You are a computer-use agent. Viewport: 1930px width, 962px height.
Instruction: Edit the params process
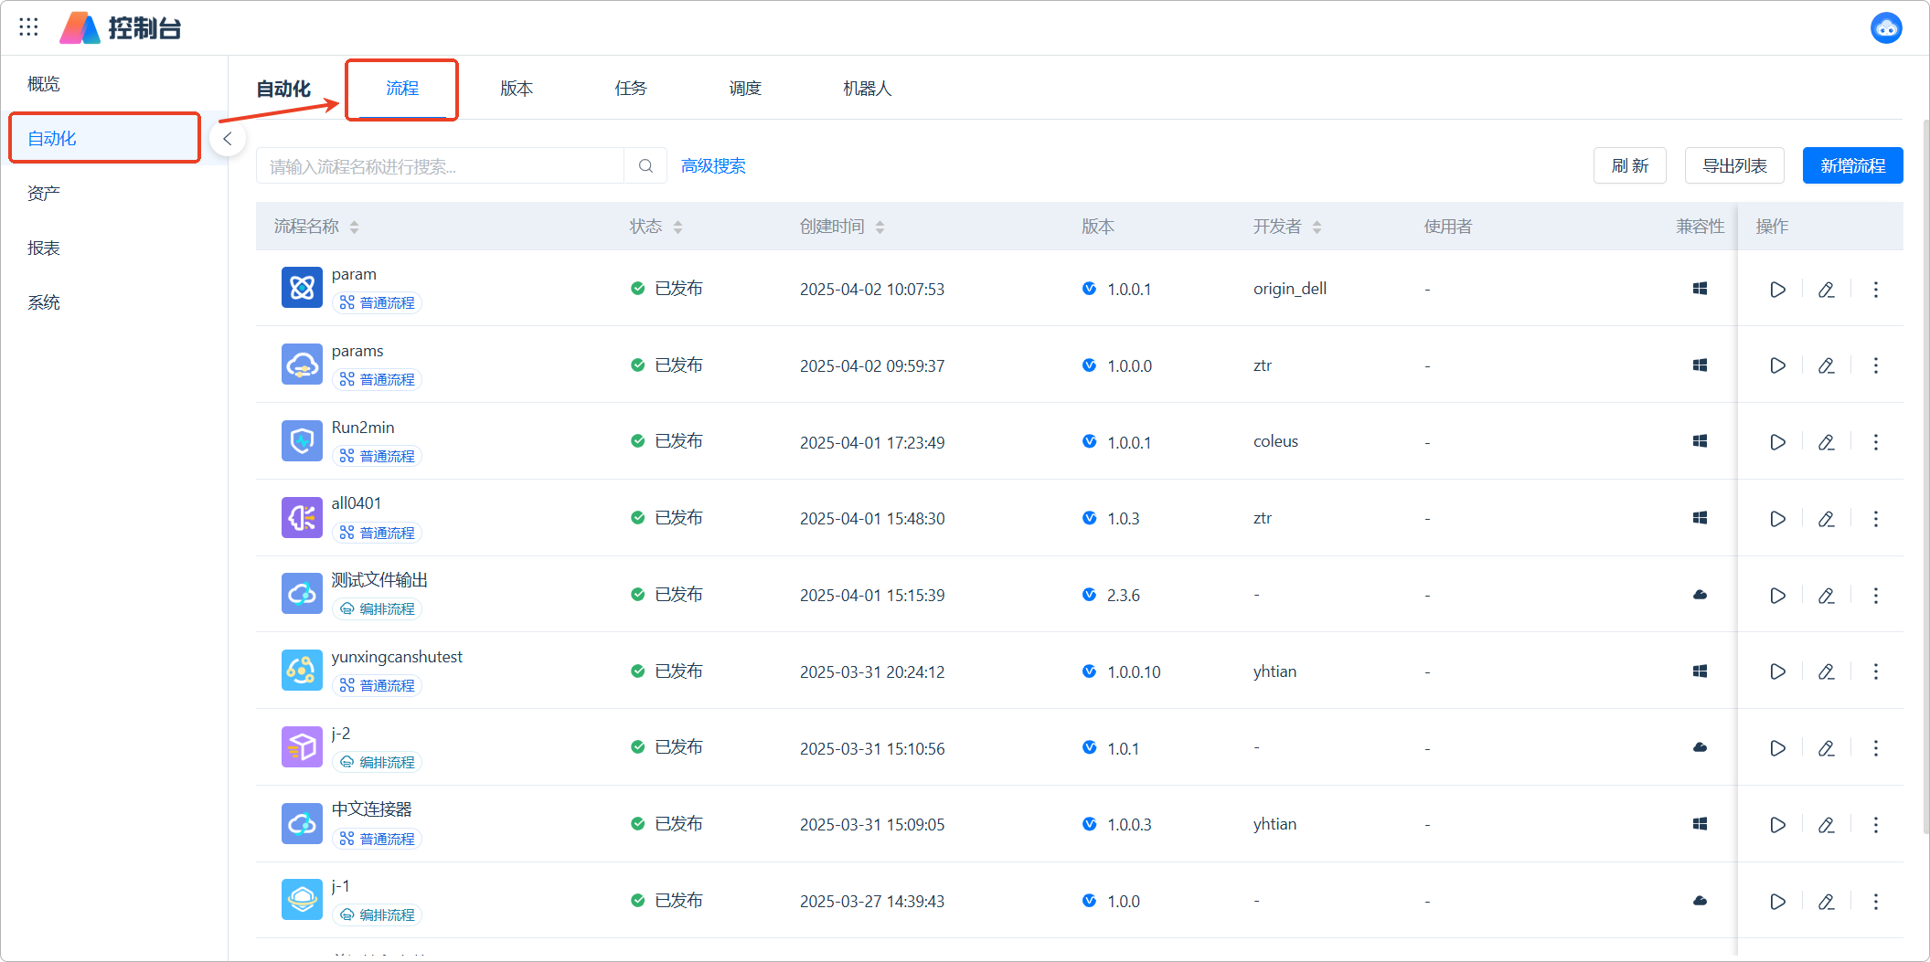point(1826,366)
